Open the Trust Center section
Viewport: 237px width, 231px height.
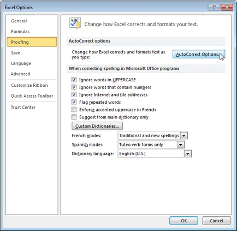click(23, 107)
